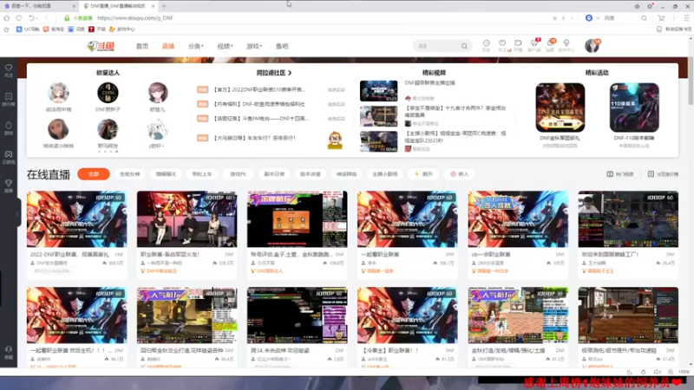Open the 欢迎来到国服巅峰工厂 stream thumbnail
The height and width of the screenshot is (390, 694).
[x=628, y=219]
